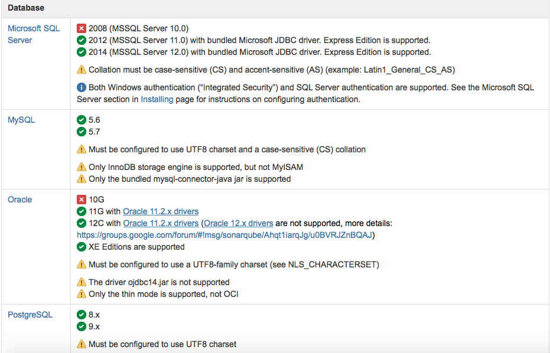Click the green check icon beside MySQL 5.6
The width and height of the screenshot is (550, 353).
[x=82, y=120]
